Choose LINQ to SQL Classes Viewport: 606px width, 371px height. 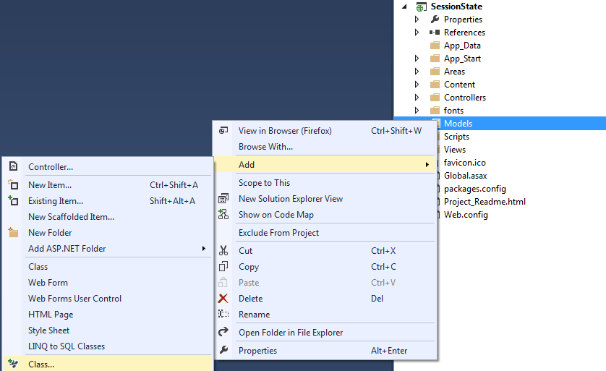(x=67, y=346)
